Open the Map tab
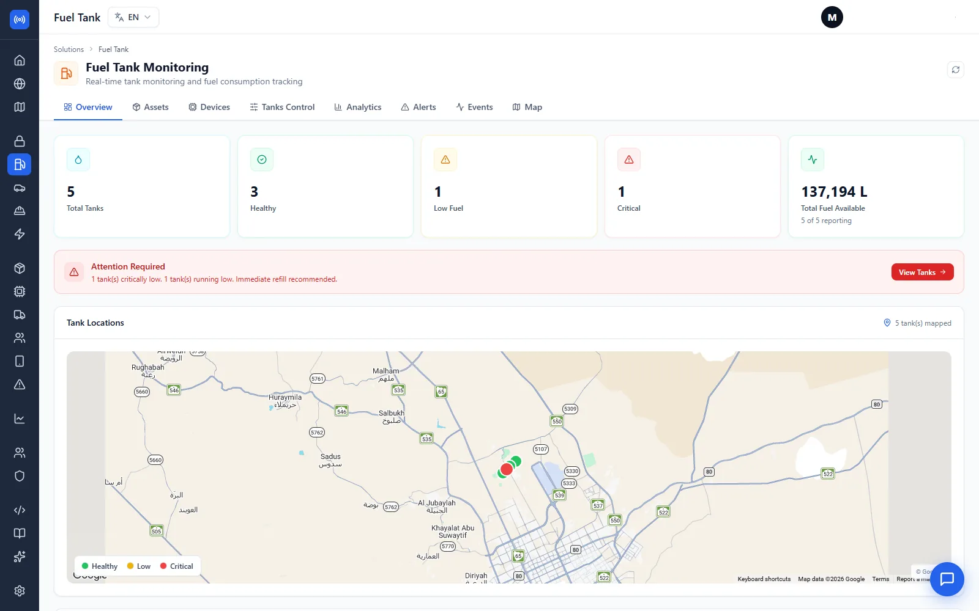This screenshot has height=611, width=979. [527, 107]
